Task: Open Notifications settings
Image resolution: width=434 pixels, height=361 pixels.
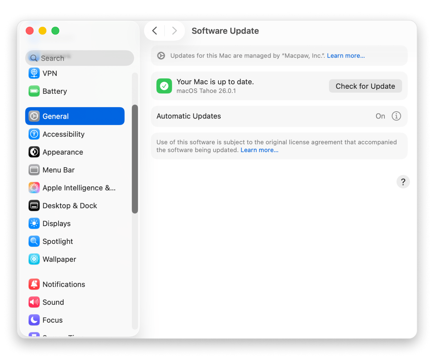Action: pos(64,284)
